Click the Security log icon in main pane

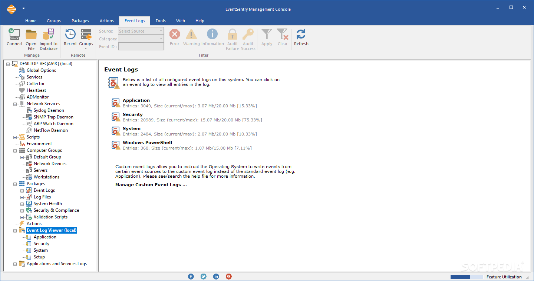pos(116,117)
